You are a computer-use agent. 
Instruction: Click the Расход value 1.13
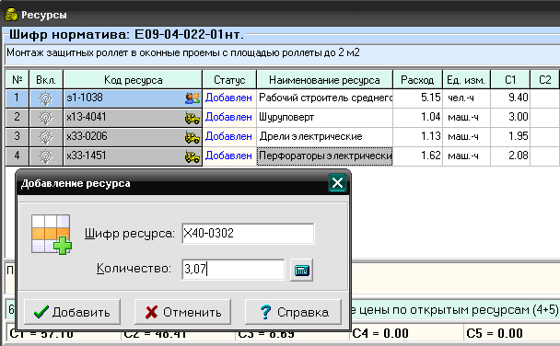431,136
